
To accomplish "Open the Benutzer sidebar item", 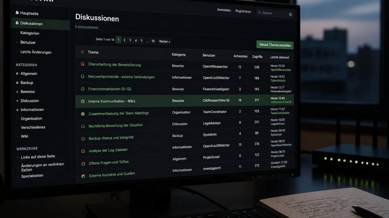I will 28,42.
